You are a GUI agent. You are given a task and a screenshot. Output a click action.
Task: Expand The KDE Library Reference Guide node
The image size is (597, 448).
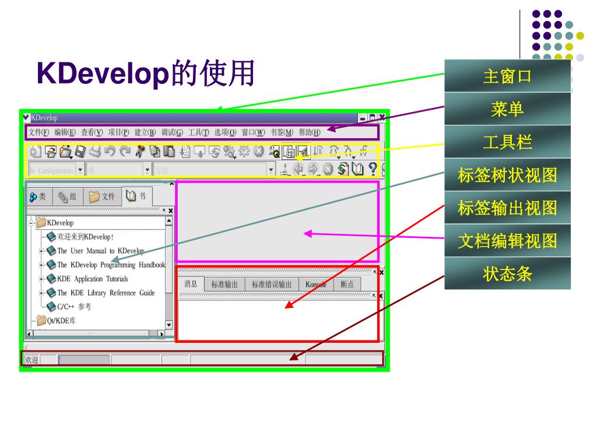tap(41, 293)
